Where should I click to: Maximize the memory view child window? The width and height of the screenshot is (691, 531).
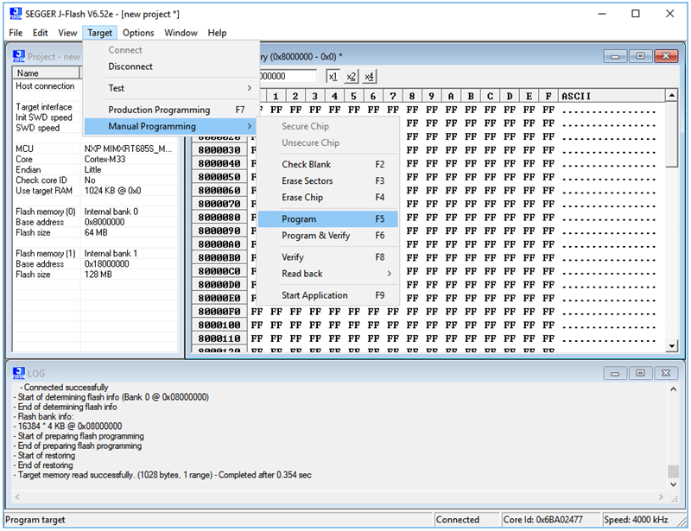641,56
